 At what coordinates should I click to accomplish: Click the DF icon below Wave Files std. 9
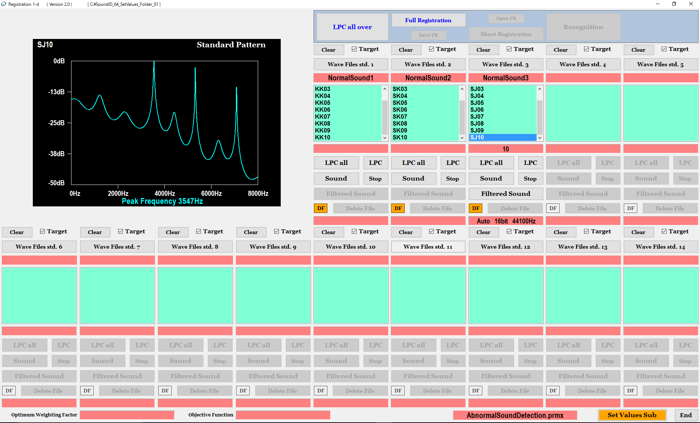point(243,390)
